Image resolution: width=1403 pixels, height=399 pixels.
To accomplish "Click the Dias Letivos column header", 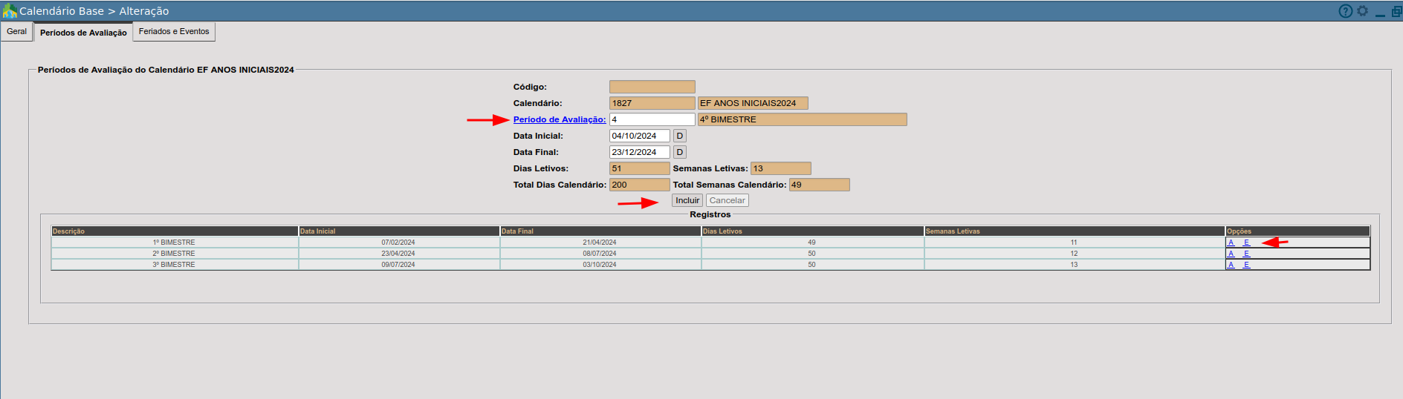I will click(x=812, y=231).
